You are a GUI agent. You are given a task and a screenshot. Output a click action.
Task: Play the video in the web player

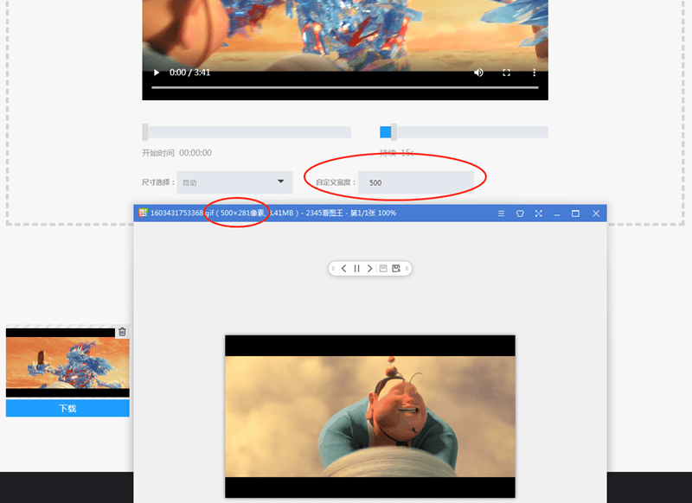pos(157,73)
